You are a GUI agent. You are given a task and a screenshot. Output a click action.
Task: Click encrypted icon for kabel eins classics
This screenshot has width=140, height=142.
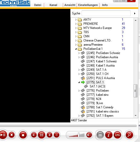pos(83,111)
